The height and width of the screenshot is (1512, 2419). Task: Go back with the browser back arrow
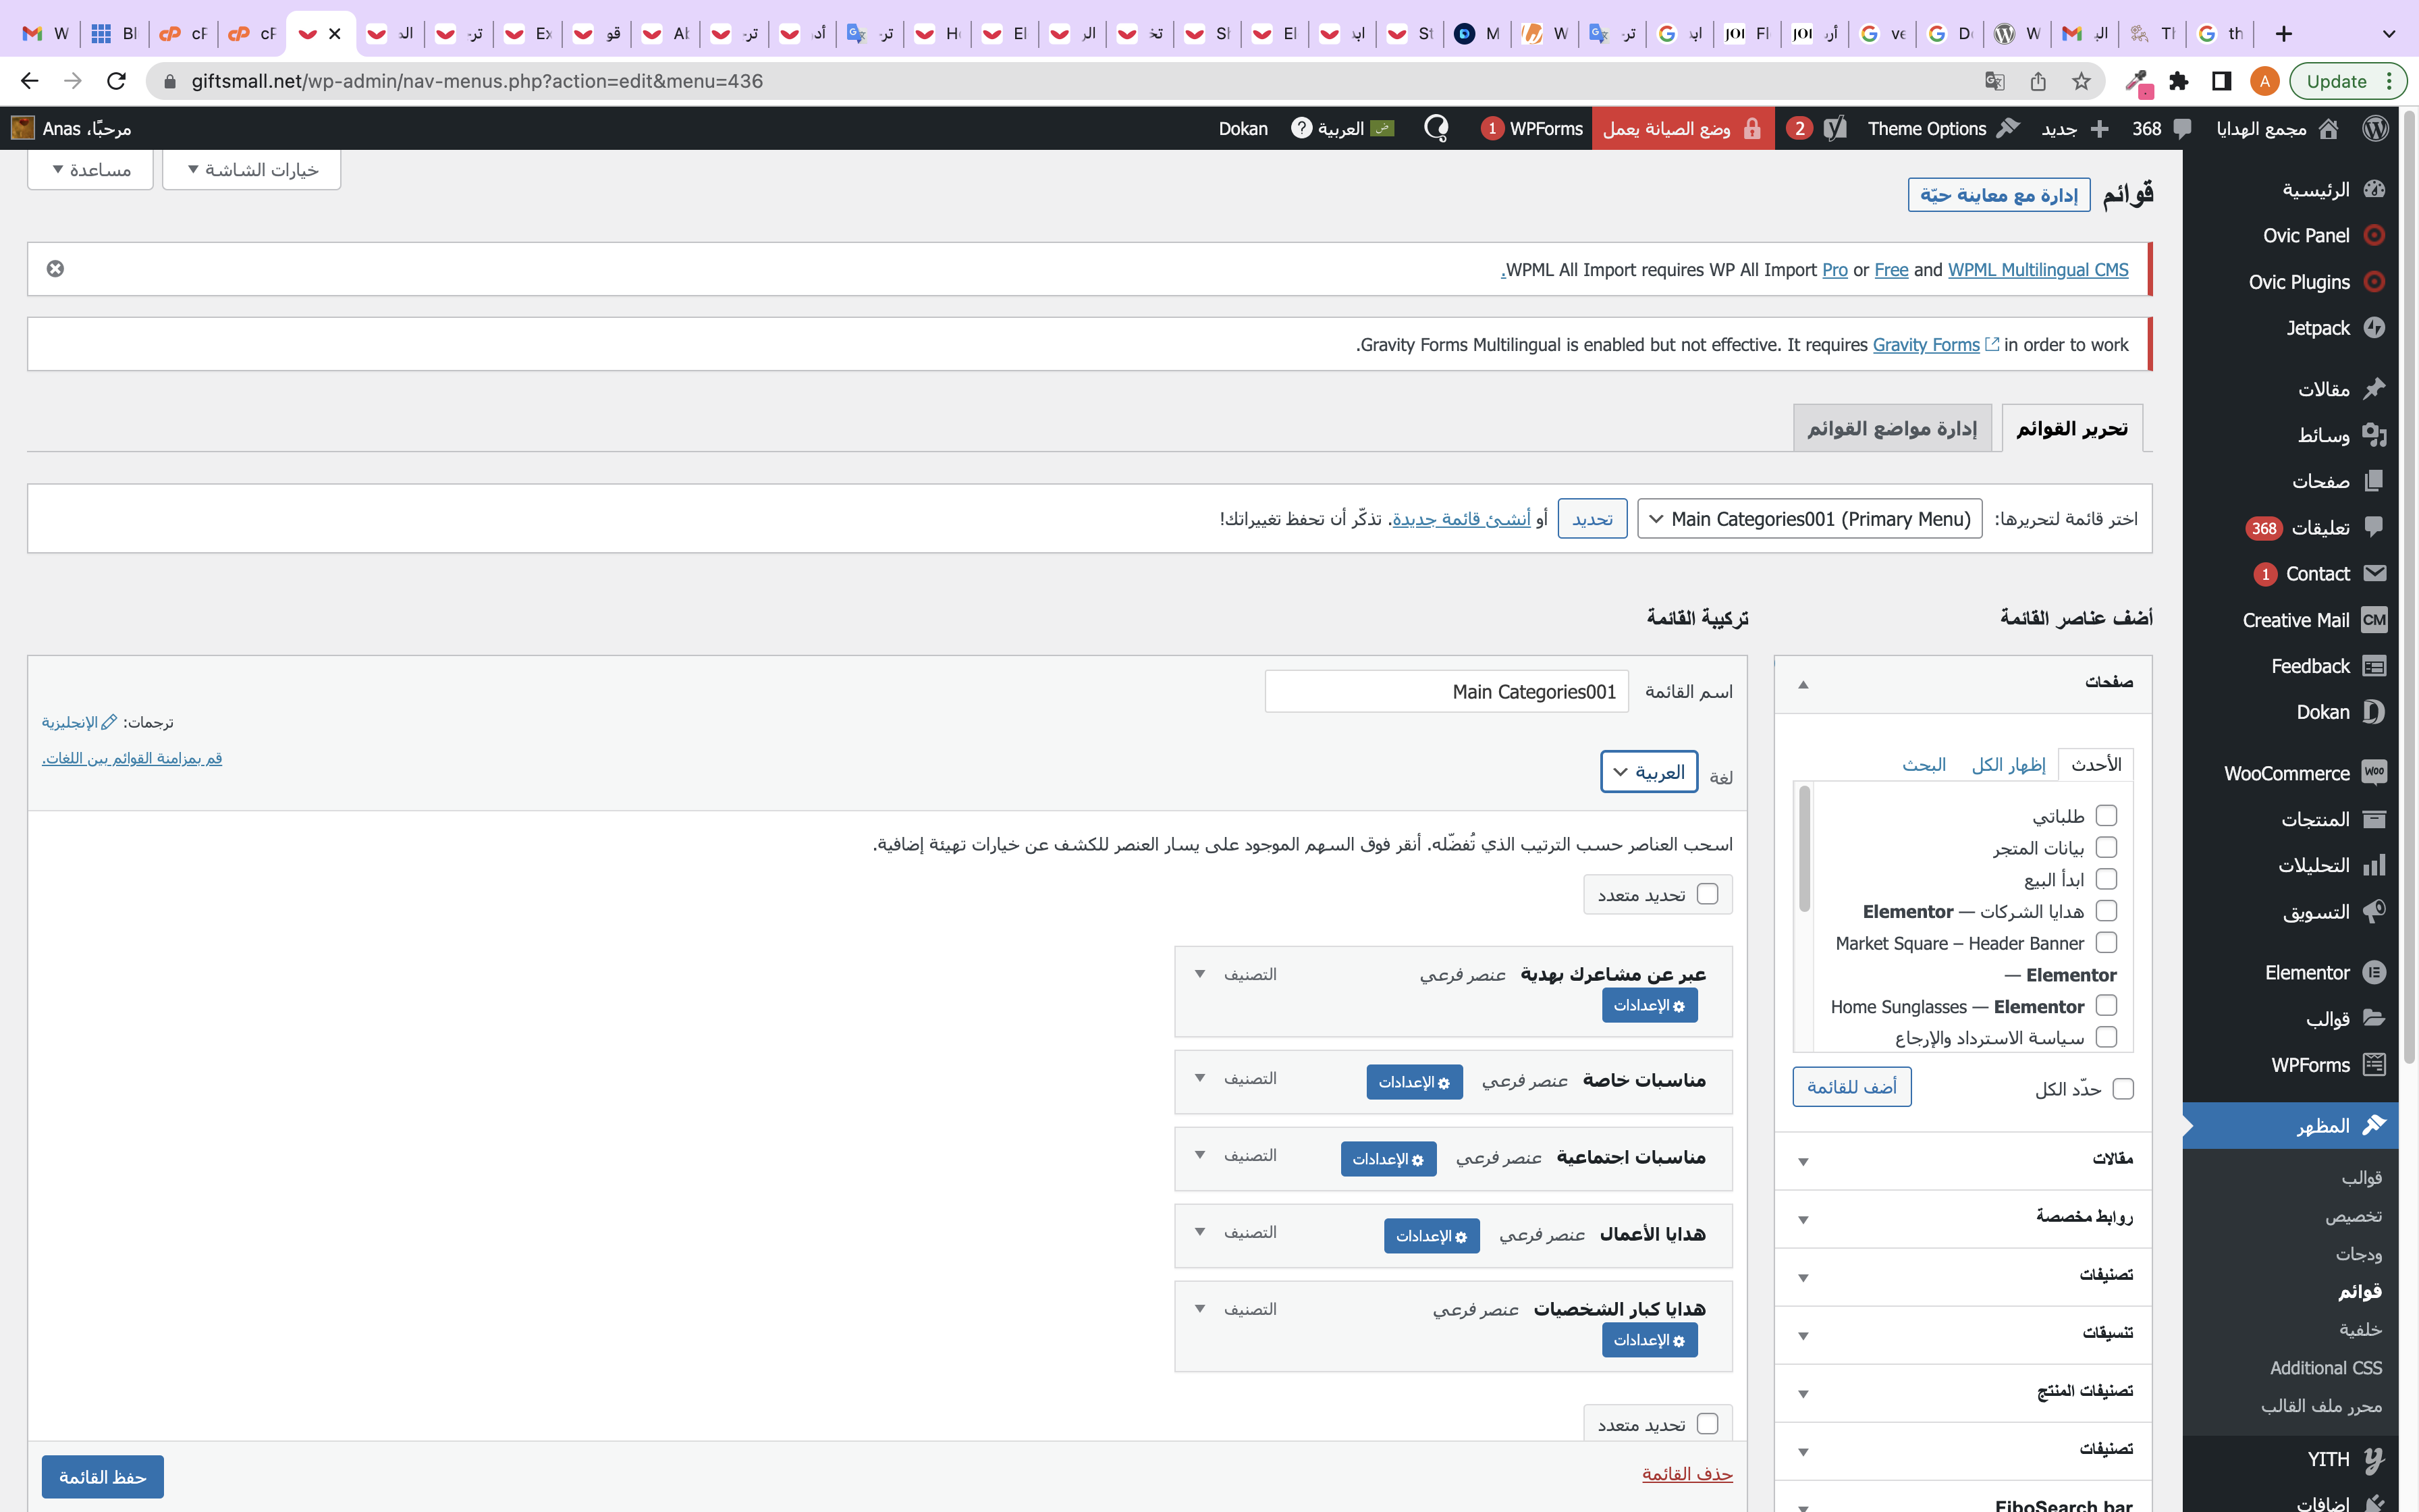pyautogui.click(x=29, y=81)
